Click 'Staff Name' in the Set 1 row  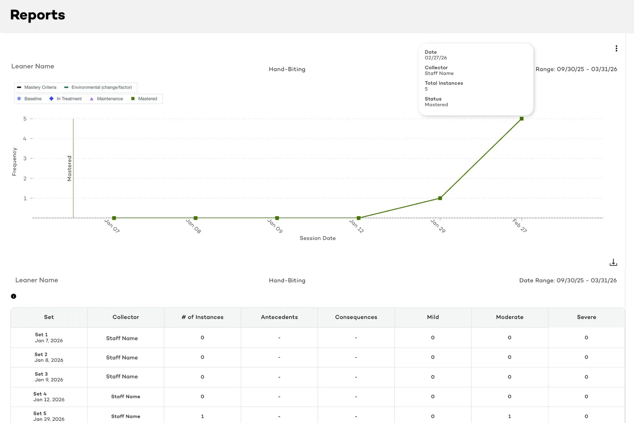(x=122, y=338)
